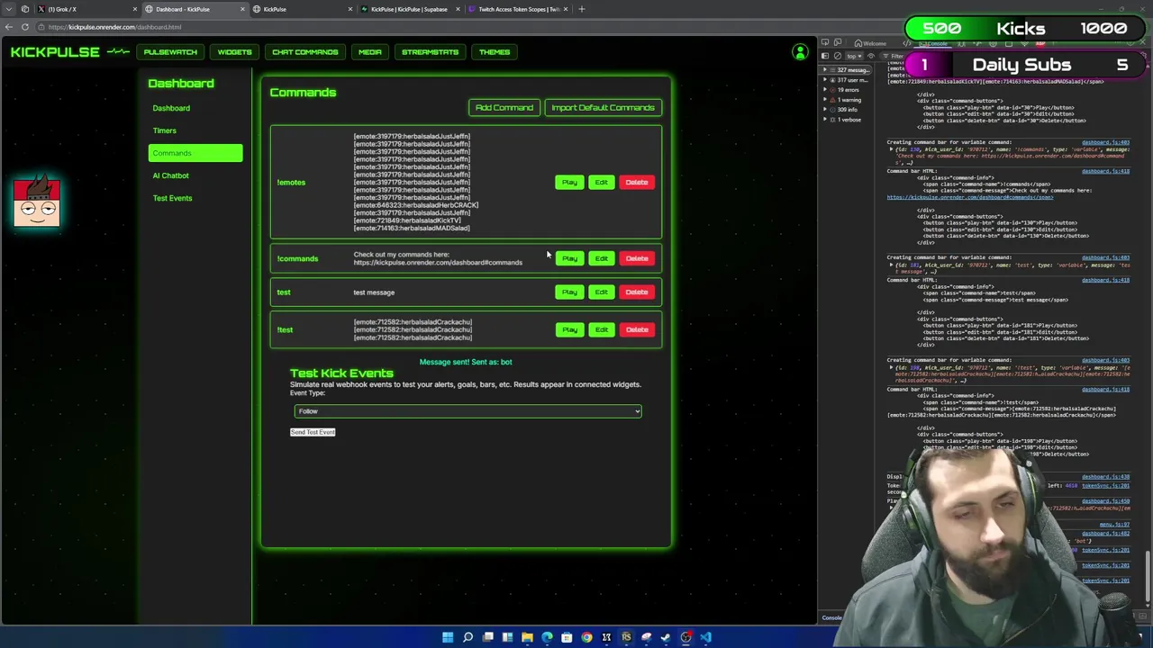Edit the !commands command

coord(601,258)
